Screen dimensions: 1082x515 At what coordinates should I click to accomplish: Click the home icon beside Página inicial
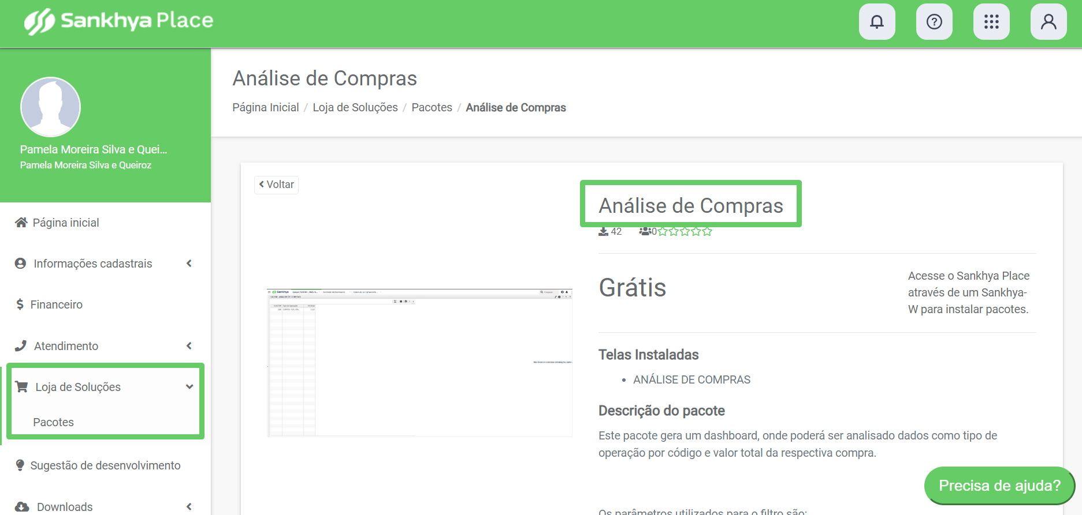pyautogui.click(x=21, y=223)
